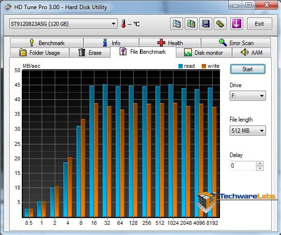Viewport: 281px width, 235px height.
Task: Increase Delay with the up stepper arrow
Action: (x=260, y=163)
